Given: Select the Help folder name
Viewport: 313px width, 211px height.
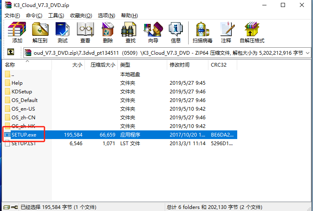Looking at the screenshot, I should [17, 83].
